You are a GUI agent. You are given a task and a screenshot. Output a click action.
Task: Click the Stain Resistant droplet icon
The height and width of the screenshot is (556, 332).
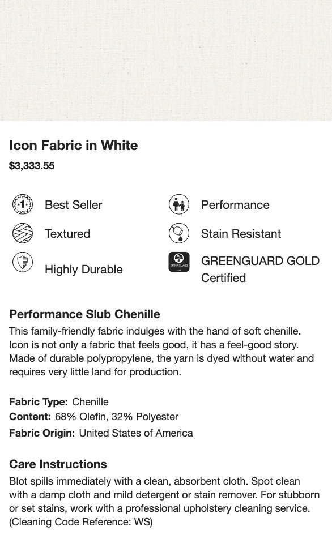tap(179, 233)
